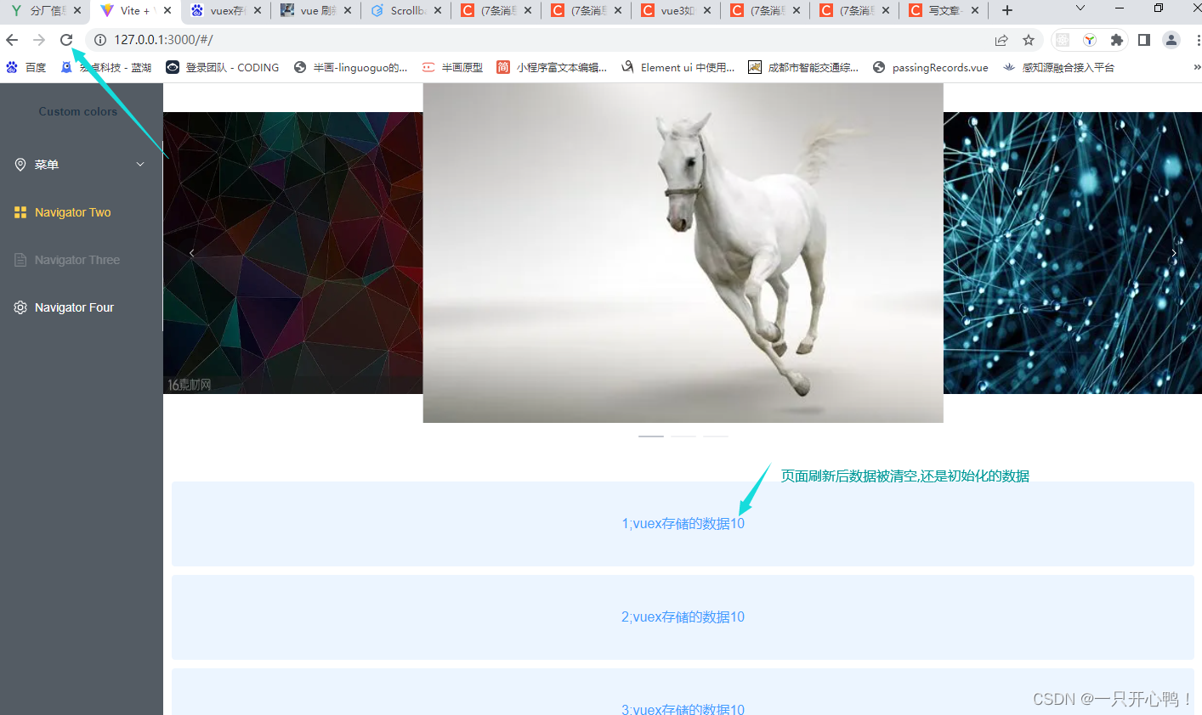The height and width of the screenshot is (715, 1202).
Task: Share this page via the share icon
Action: pyautogui.click(x=1001, y=40)
